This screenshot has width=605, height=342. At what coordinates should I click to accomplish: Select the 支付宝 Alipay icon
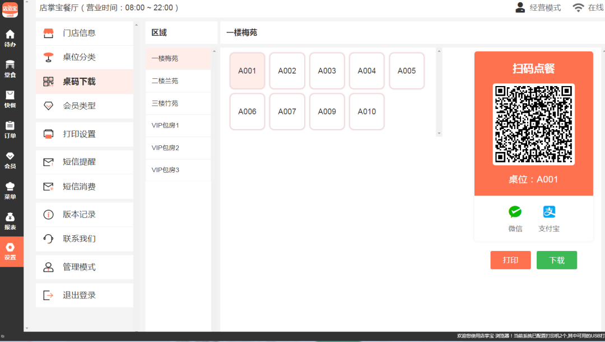[549, 212]
